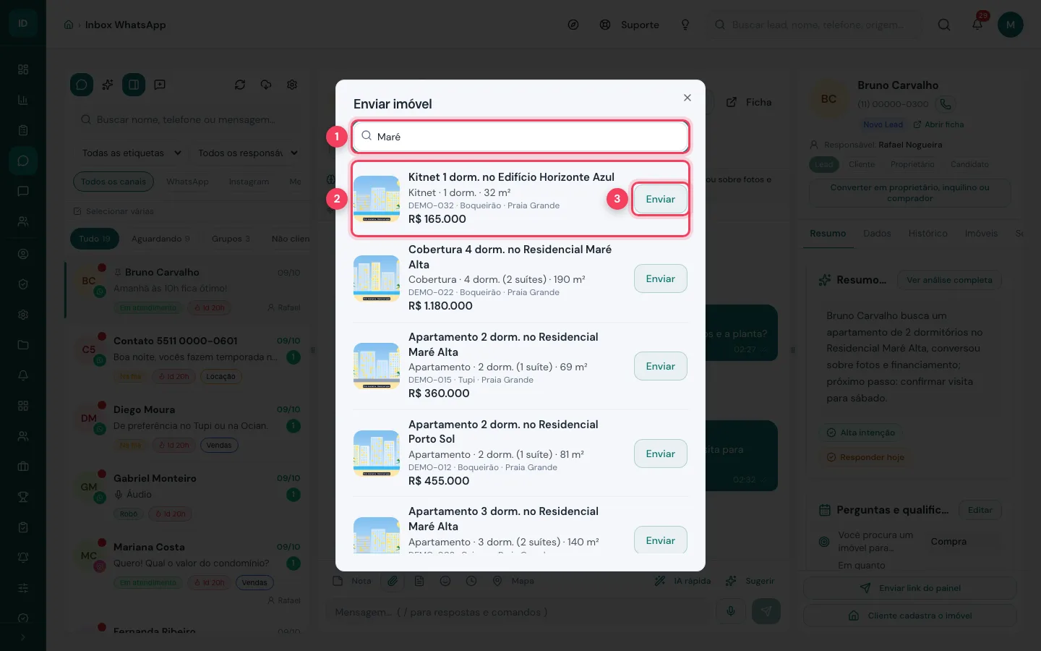Click Ver análise completa button

(x=949, y=280)
